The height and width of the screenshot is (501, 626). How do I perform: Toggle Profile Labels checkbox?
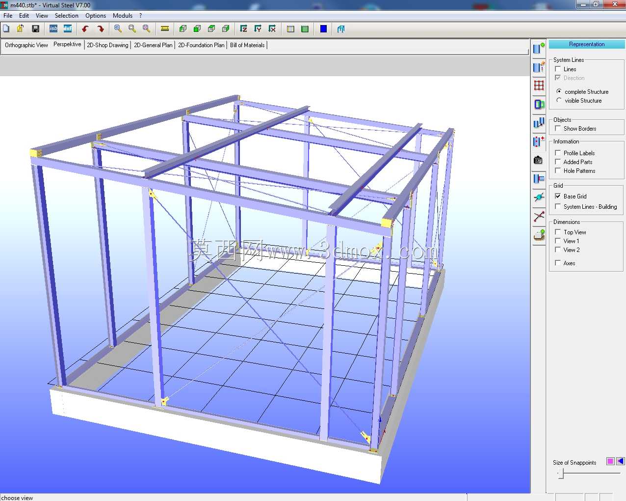558,153
